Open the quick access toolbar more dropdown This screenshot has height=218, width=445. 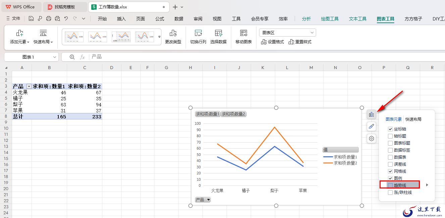[x=84, y=19]
